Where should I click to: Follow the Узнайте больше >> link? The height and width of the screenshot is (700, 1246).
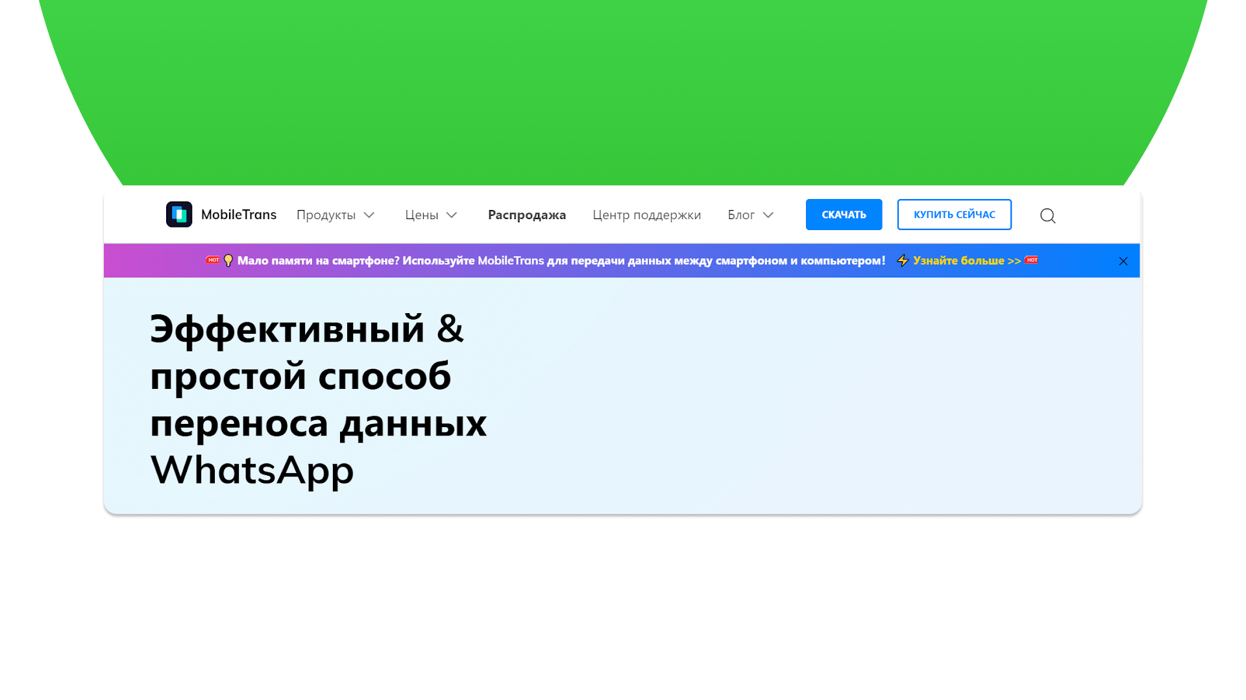[966, 261]
